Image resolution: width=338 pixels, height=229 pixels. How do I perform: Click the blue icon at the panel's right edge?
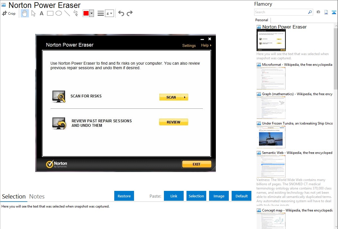(334, 12)
